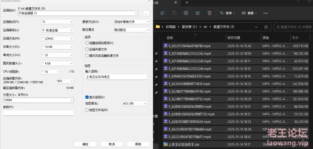Select file 5_6280612693636289877(1).mp4 by name
The width and height of the screenshot is (313, 149).
coord(191,114)
